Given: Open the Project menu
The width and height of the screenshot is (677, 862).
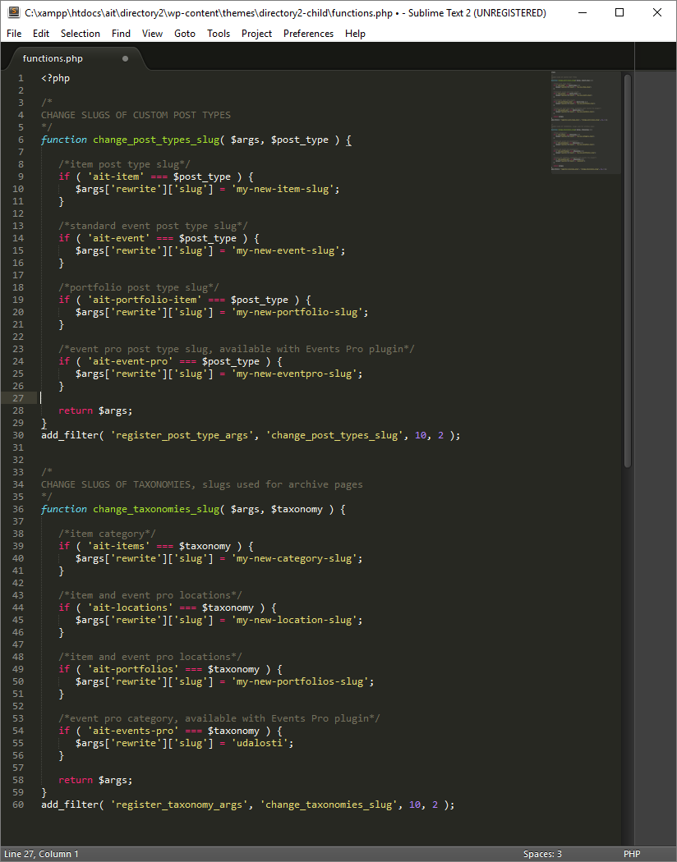Looking at the screenshot, I should pos(257,34).
